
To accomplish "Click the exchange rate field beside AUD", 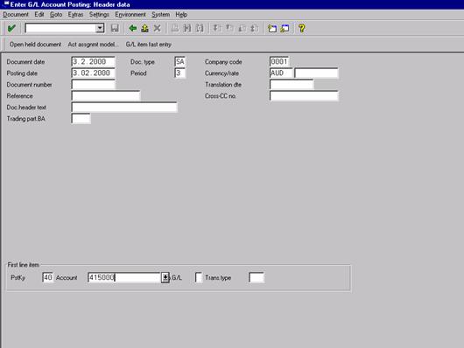I will 316,73.
